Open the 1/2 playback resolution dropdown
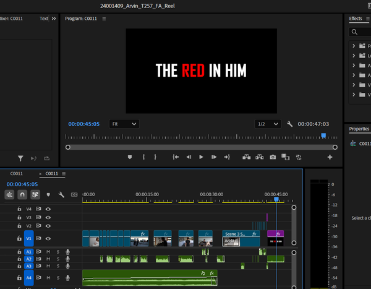 (x=268, y=124)
